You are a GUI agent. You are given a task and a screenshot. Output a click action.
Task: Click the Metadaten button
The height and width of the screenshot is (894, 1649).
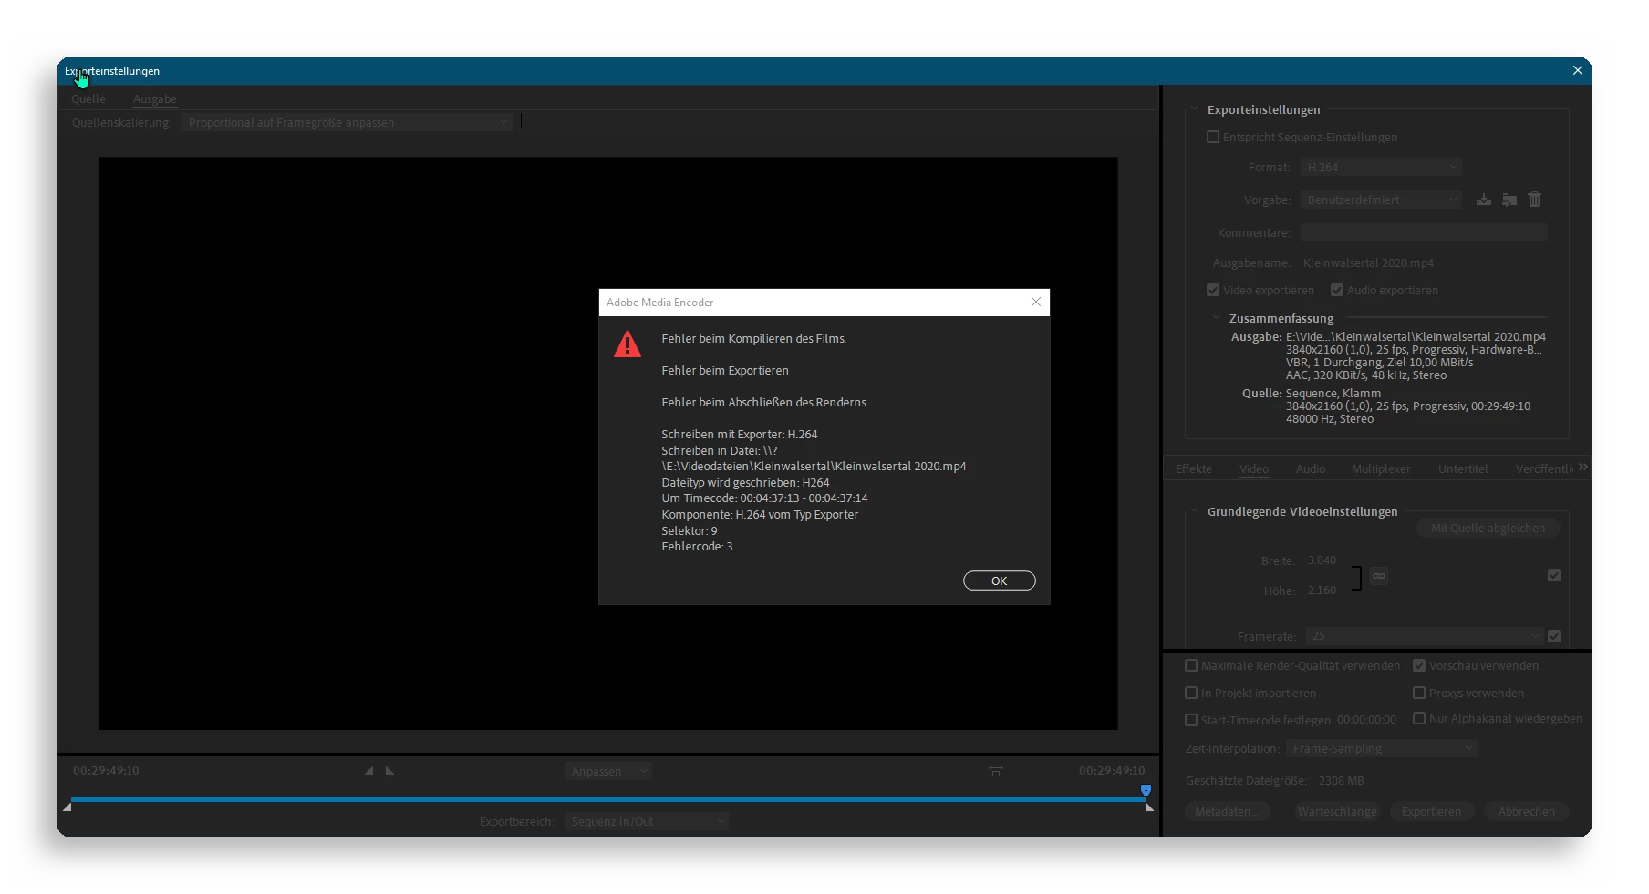(x=1228, y=811)
